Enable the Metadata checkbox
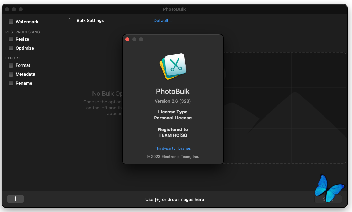 tap(11, 74)
